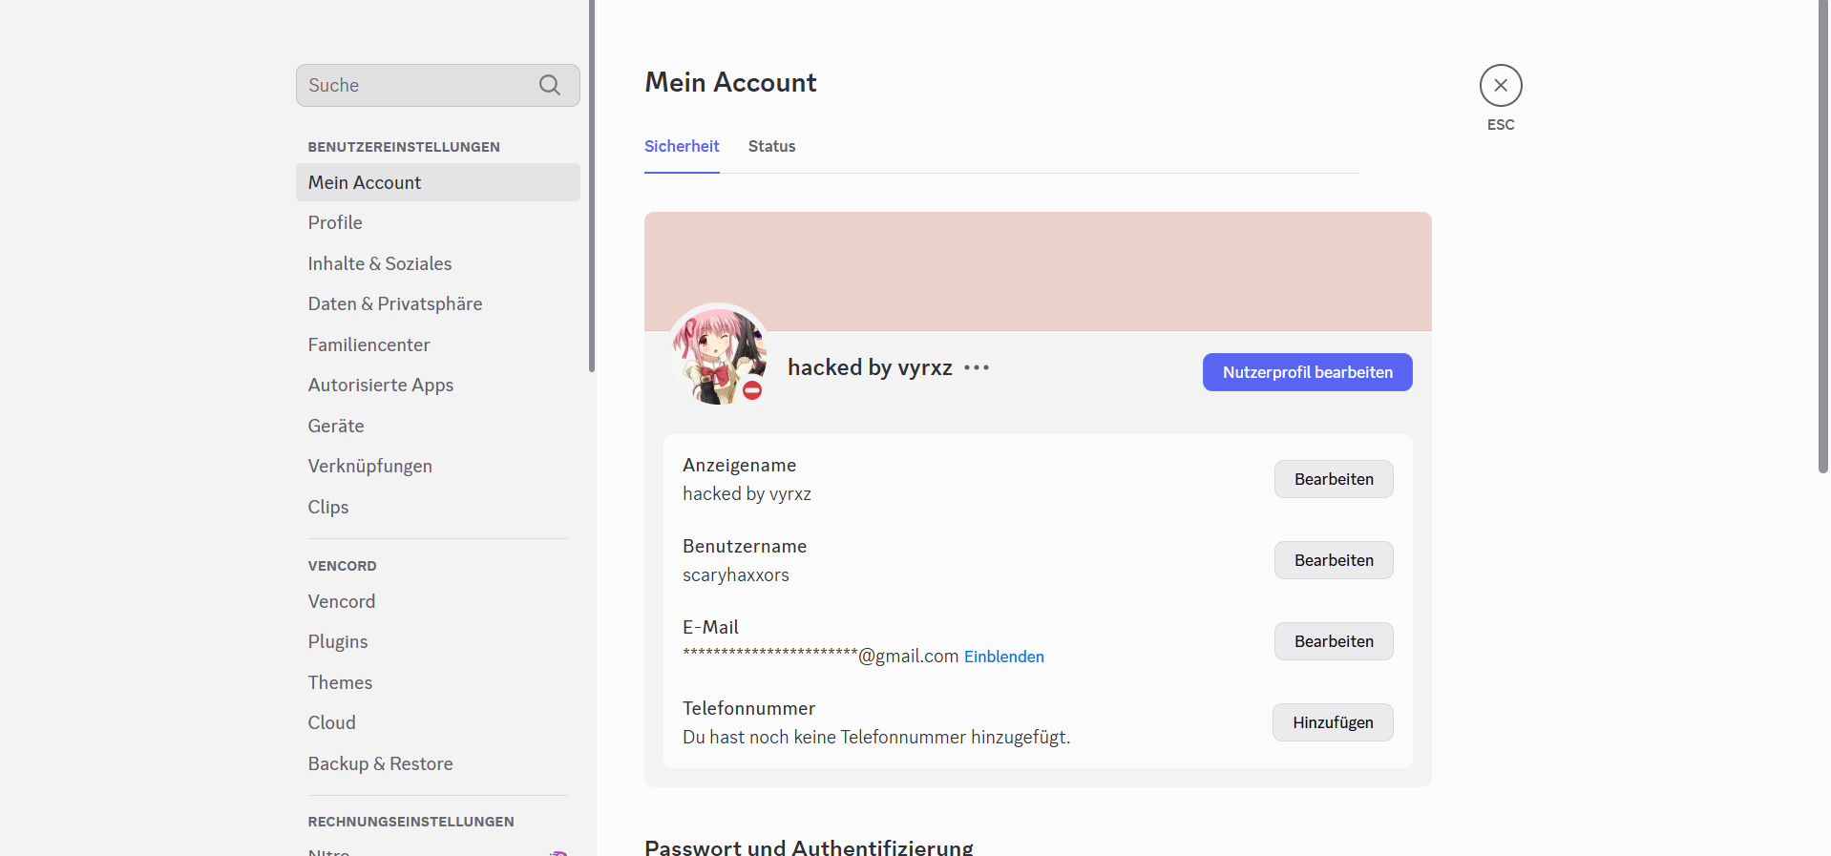Click the main page scrollbar
This screenshot has width=1831, height=856.
[1822, 239]
